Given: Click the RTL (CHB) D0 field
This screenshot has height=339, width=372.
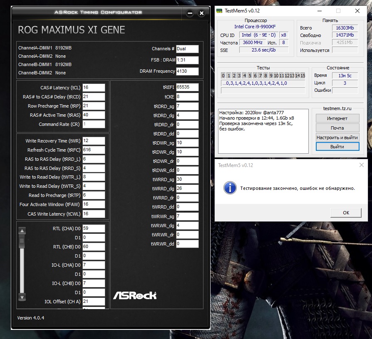Looking at the screenshot, I should click(x=94, y=247).
